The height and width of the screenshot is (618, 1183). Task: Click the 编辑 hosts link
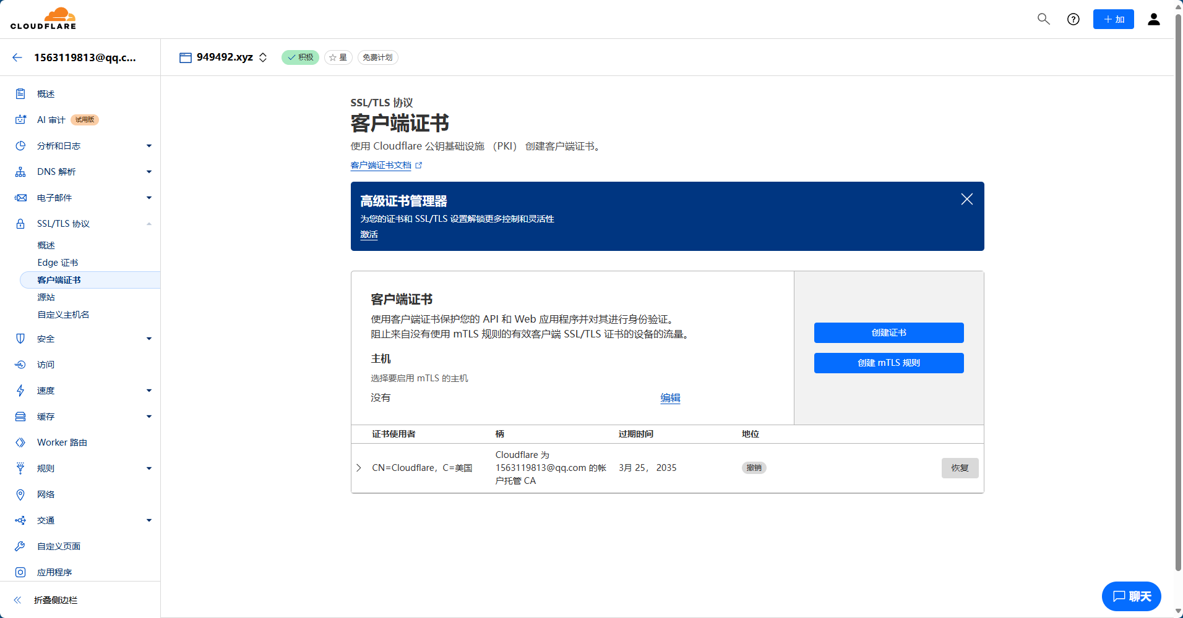(x=670, y=398)
